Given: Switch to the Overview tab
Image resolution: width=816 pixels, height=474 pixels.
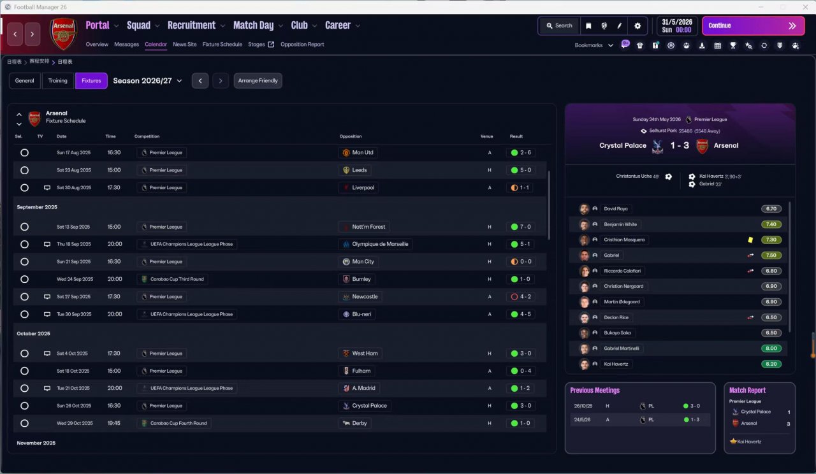Looking at the screenshot, I should tap(97, 45).
